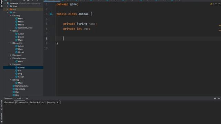Open WorkWithArray class
The width and height of the screenshot is (221, 124).
[x=25, y=28]
